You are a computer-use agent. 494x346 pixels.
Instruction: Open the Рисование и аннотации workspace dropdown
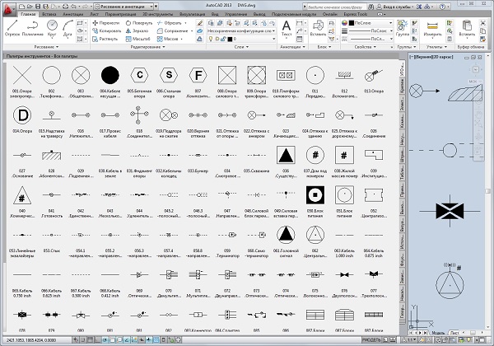pyautogui.click(x=123, y=5)
